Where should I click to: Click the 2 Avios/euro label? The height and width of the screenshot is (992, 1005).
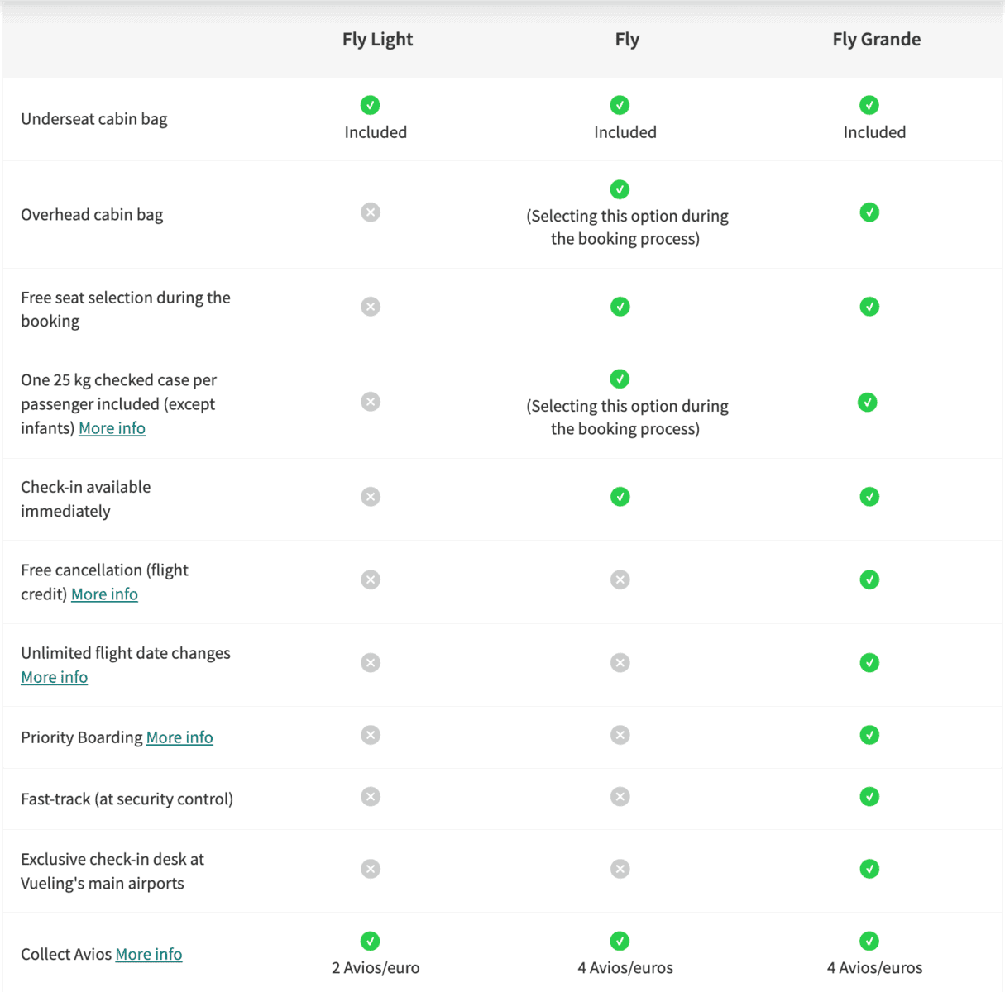pos(376,967)
